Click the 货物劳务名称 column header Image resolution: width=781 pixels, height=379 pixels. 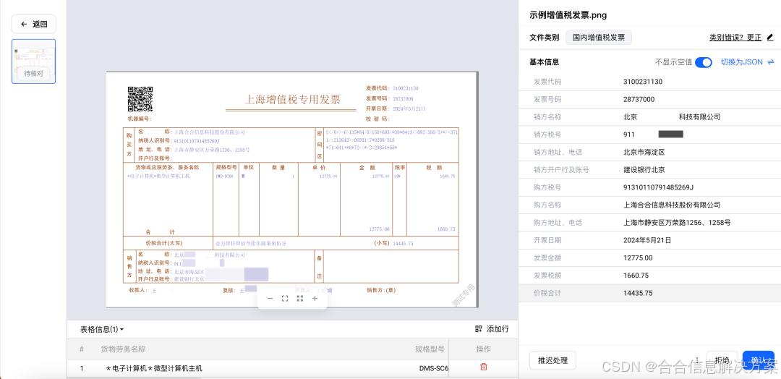123,349
